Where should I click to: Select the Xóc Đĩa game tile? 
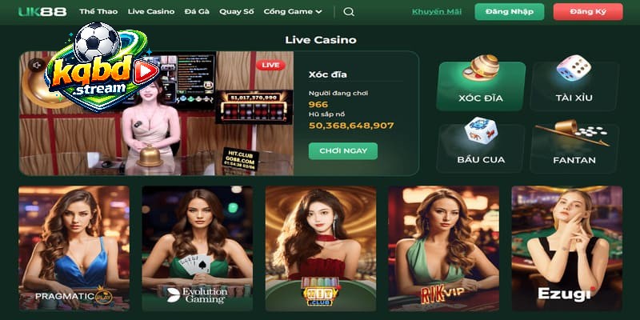[x=481, y=86]
